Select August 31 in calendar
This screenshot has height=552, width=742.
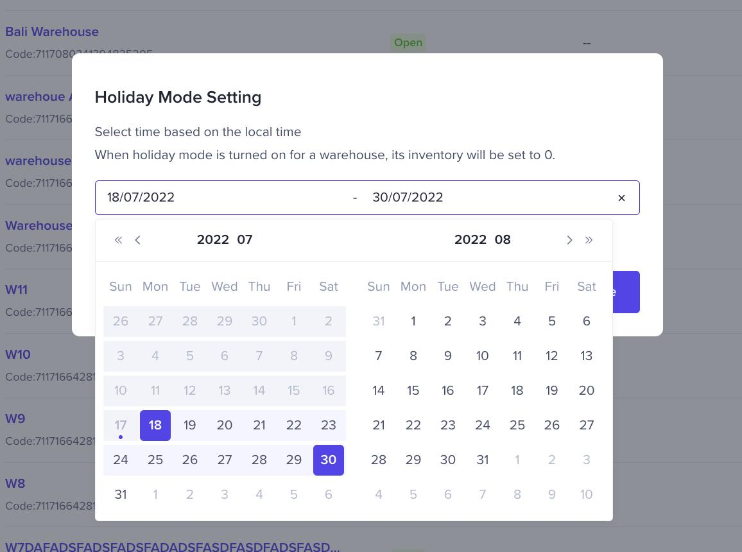483,460
